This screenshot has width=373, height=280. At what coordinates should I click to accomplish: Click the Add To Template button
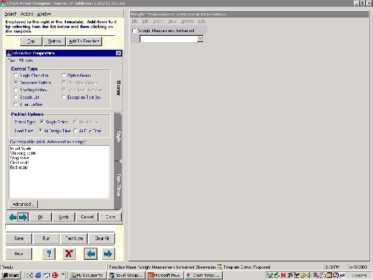click(84, 41)
